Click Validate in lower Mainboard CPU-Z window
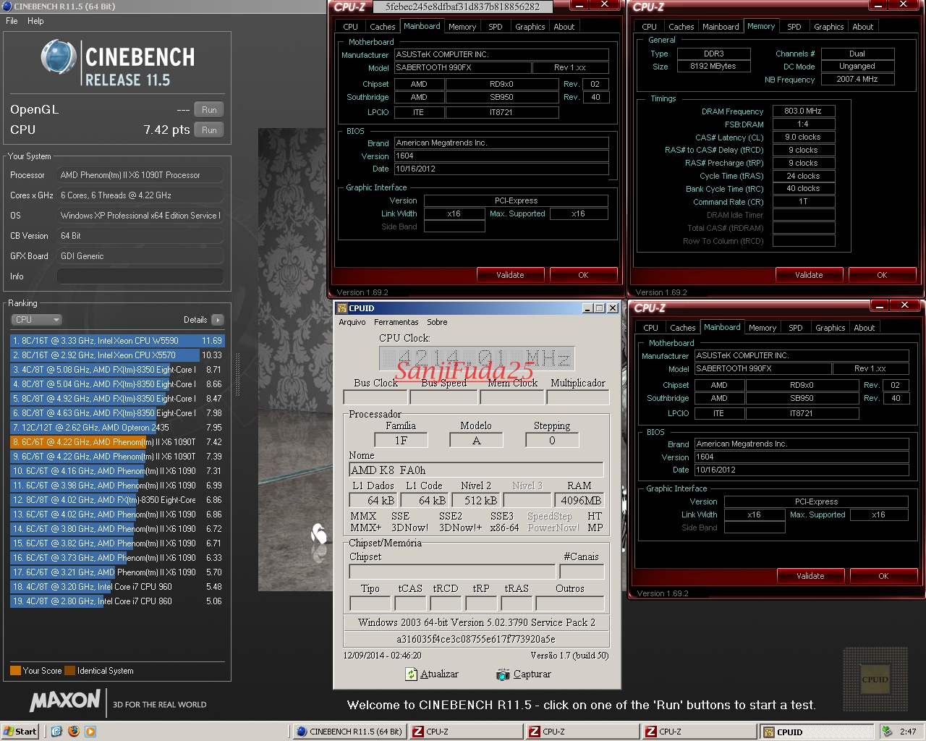 pyautogui.click(x=810, y=576)
